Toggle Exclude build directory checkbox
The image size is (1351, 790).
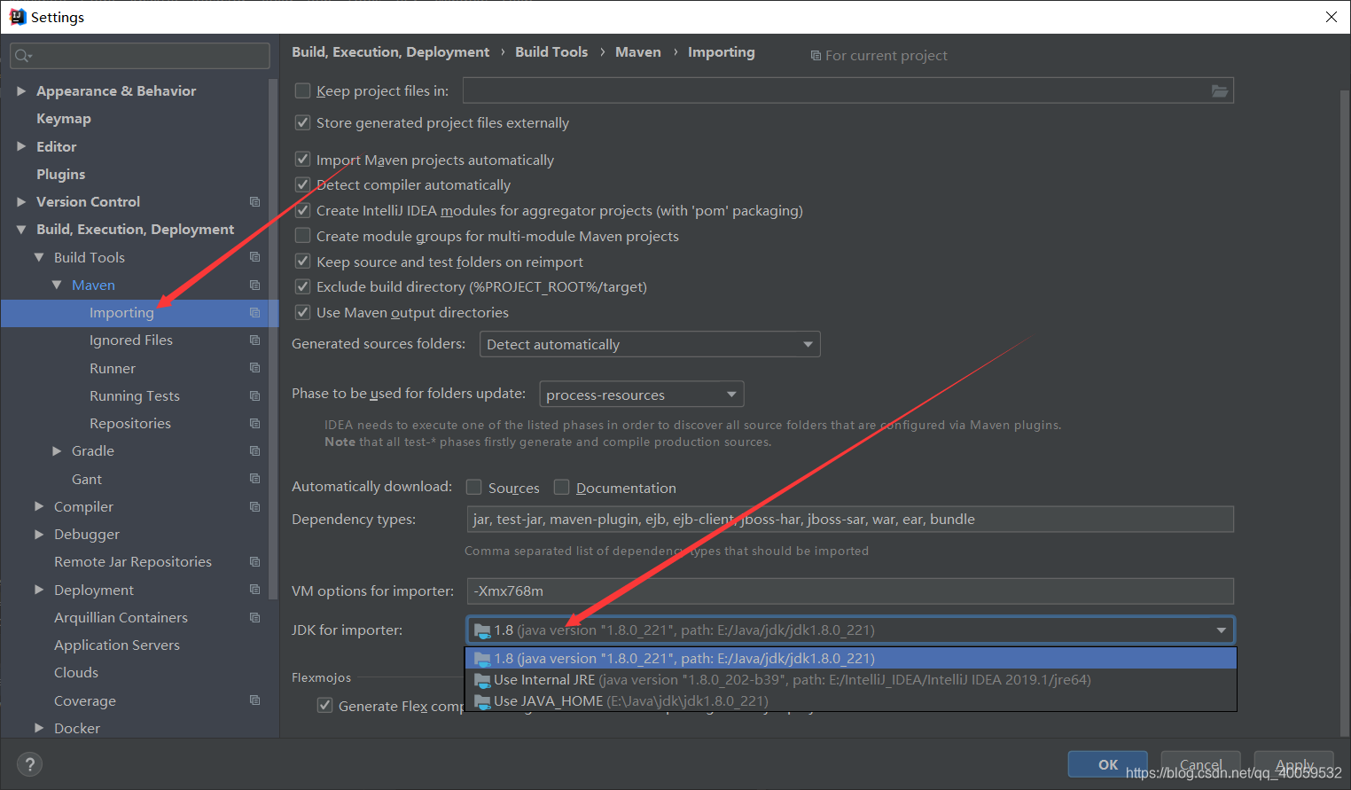[x=302, y=286]
